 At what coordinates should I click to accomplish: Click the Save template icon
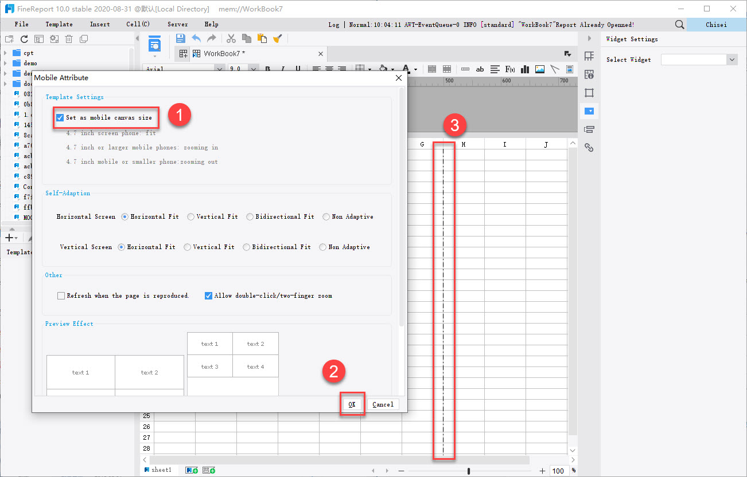coord(180,38)
